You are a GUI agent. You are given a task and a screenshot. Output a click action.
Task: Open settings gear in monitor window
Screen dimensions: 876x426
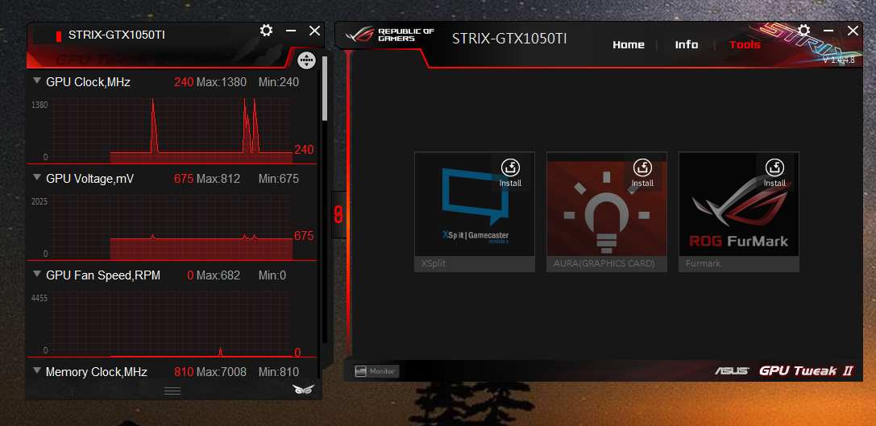[x=267, y=31]
